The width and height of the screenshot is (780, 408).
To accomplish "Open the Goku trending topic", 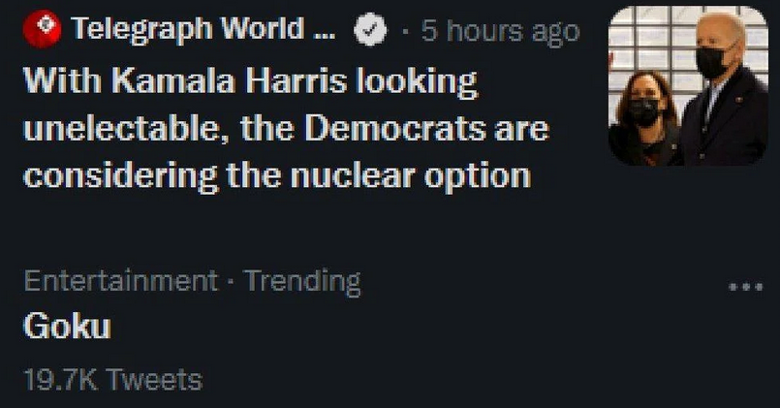I will click(x=67, y=328).
